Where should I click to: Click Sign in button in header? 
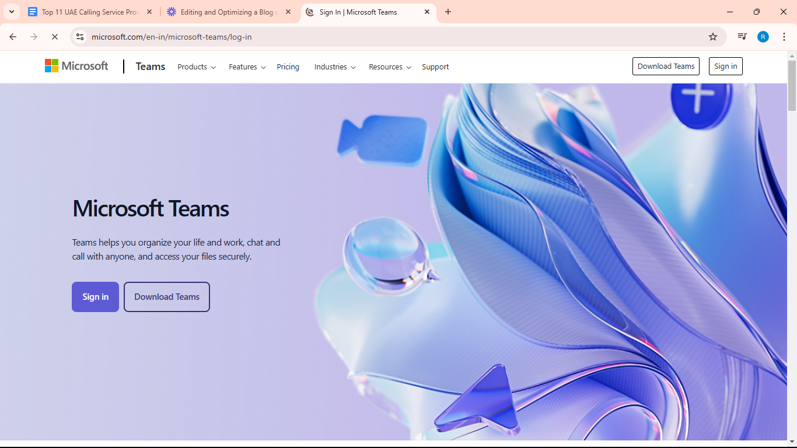pos(725,66)
